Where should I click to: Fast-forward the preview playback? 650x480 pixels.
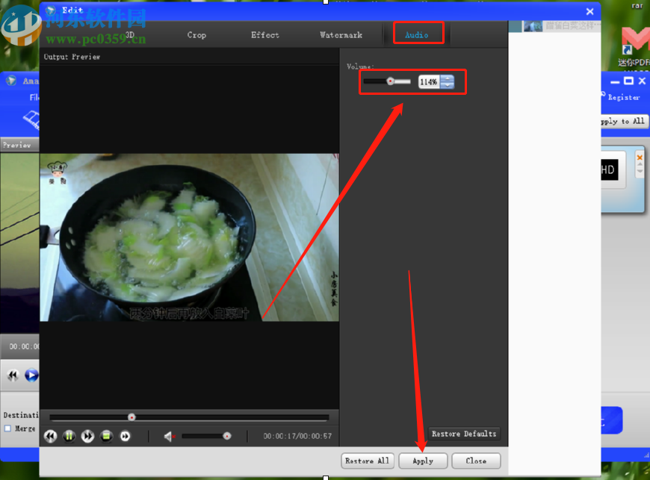tap(87, 436)
